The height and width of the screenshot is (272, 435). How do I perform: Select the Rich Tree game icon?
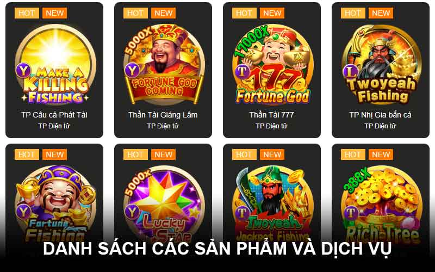click(381, 204)
